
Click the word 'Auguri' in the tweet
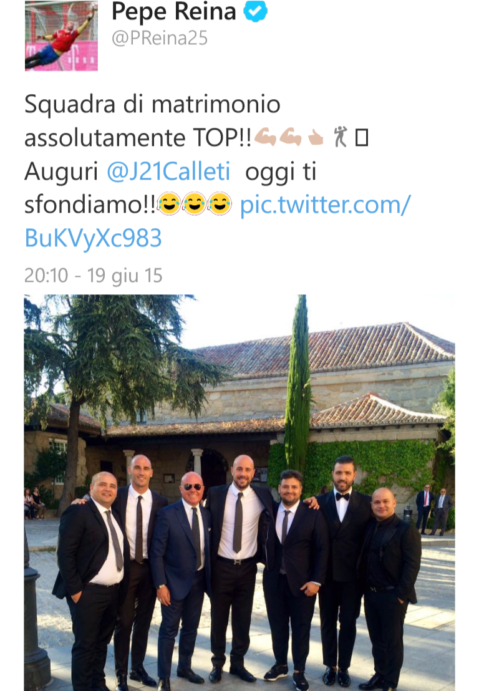(61, 172)
